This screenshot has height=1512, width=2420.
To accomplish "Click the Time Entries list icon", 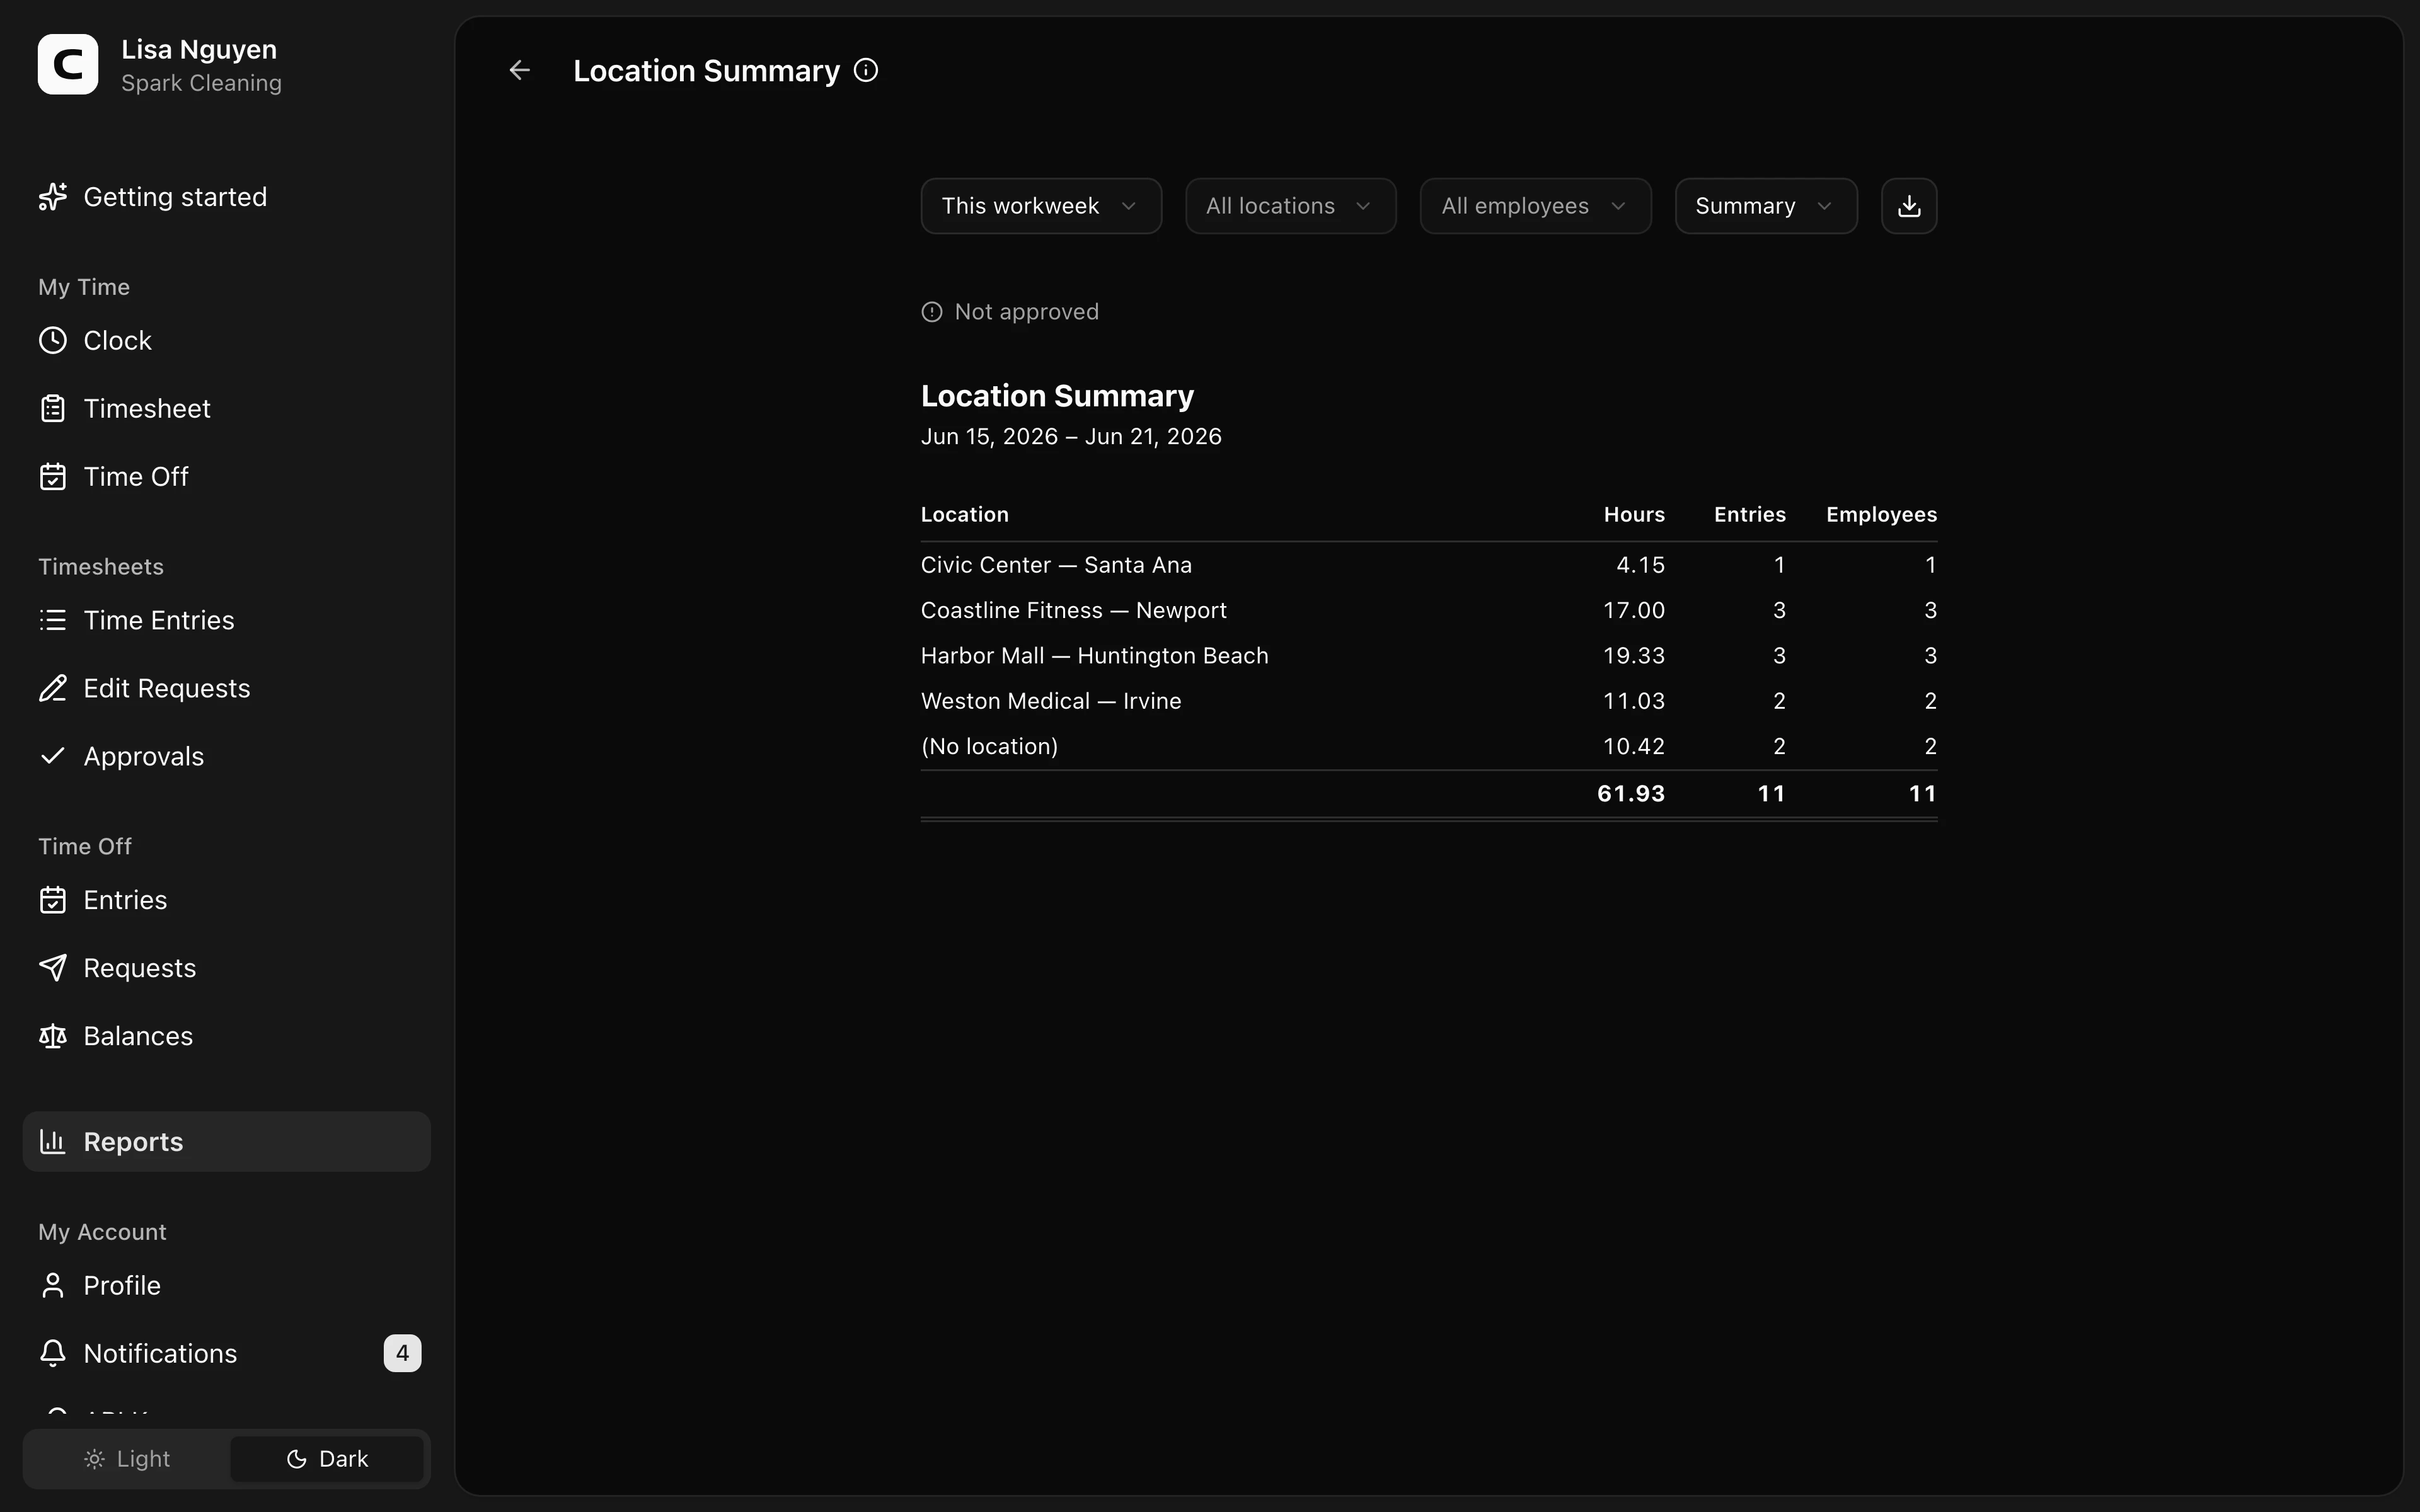I will [x=53, y=620].
